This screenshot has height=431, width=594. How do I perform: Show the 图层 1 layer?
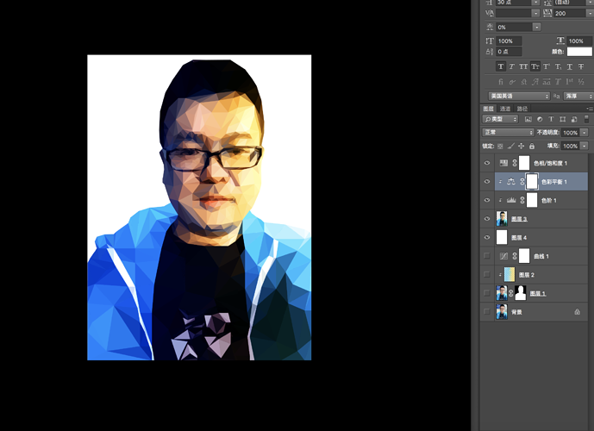(487, 293)
